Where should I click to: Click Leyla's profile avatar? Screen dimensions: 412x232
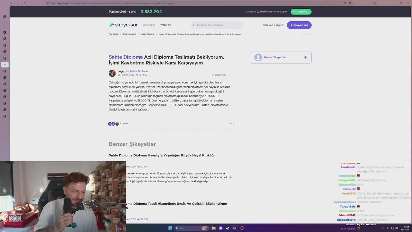[x=112, y=73]
